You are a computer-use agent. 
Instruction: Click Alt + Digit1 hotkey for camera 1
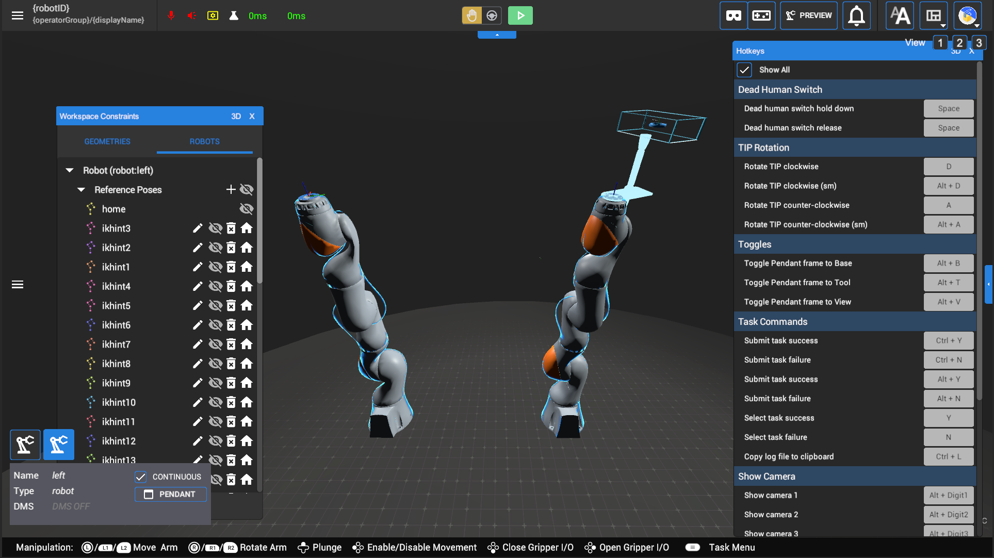pos(949,495)
